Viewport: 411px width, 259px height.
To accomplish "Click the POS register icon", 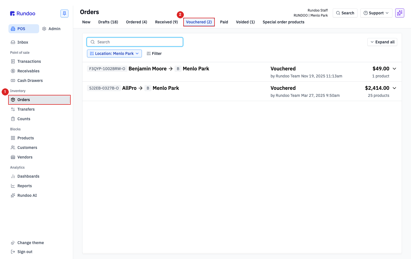I will point(13,29).
